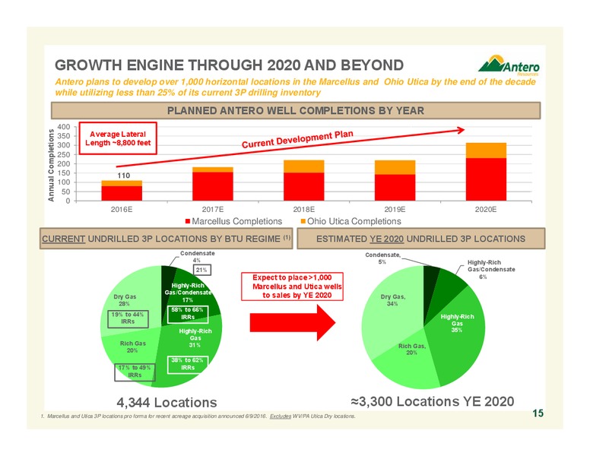Click the 2016E axis label
The width and height of the screenshot is (590, 456).
[x=122, y=210]
